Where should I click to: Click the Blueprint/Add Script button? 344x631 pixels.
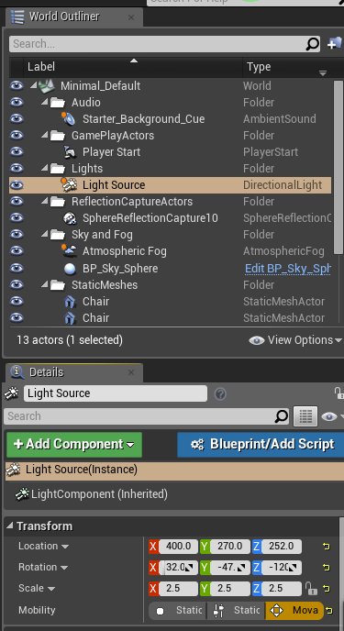(261, 445)
